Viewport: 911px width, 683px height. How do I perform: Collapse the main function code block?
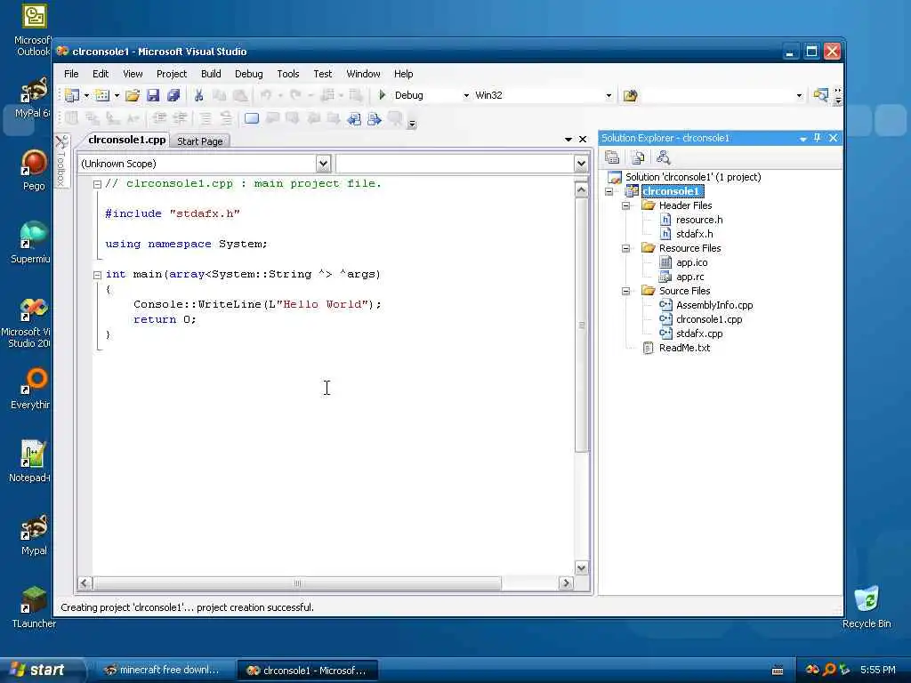click(x=97, y=275)
